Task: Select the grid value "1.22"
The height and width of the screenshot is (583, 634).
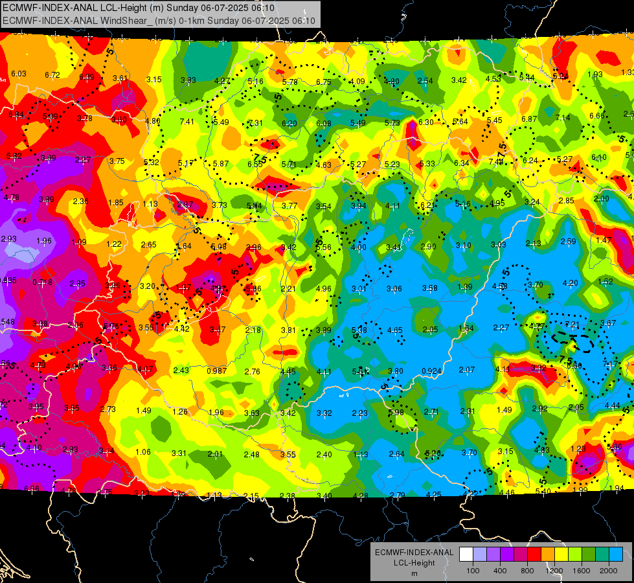Action: pyautogui.click(x=114, y=244)
